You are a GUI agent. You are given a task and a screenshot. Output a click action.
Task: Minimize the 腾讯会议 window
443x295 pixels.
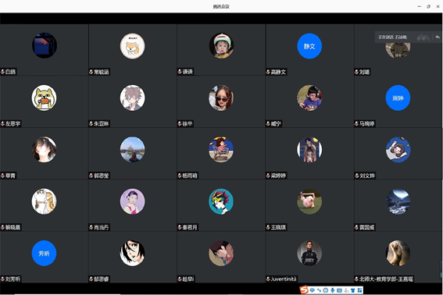point(420,6)
